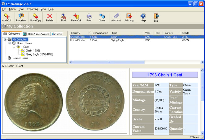Select the Flying Eagle 1856 coin row

[137, 40]
